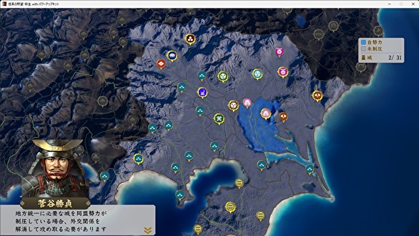This screenshot has height=236, width=419.
Task: Click the green snowflake crest marker with gold rim
Action: coord(219,119)
